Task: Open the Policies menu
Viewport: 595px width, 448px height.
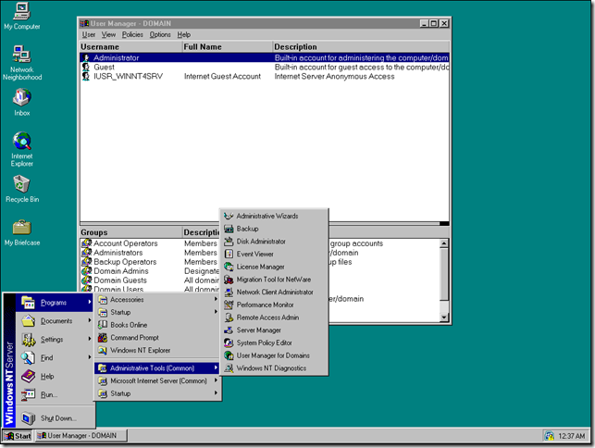Action: (x=132, y=34)
